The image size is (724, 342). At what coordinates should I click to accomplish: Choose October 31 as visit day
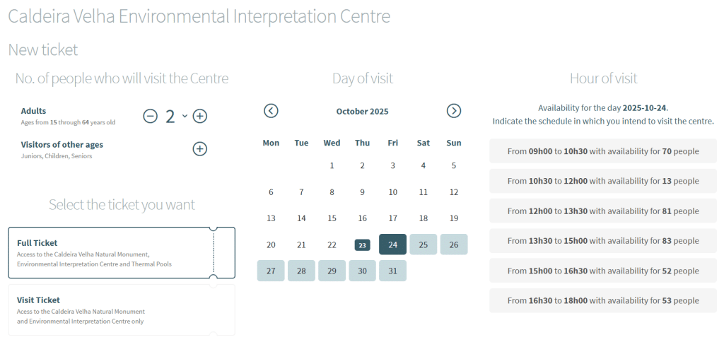click(x=393, y=271)
